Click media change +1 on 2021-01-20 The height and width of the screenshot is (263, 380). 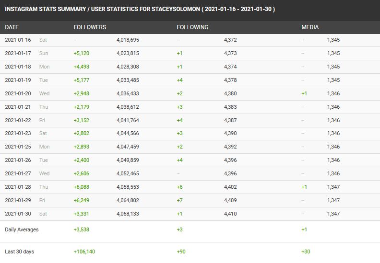click(x=304, y=93)
